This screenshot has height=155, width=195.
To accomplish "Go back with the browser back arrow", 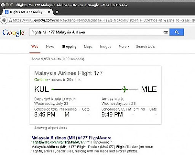I will [4, 20].
